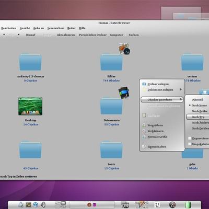Choose Ordner anlegen in the context menu
Image resolution: width=209 pixels, height=209 pixels.
(x=162, y=84)
